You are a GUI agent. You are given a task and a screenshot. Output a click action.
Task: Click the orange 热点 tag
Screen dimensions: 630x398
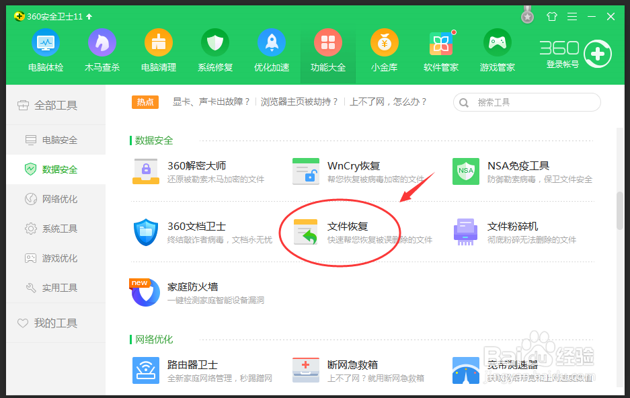145,102
